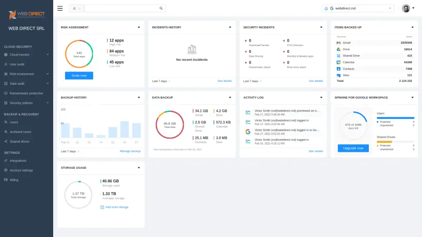Change Backup History Last 7 days range

coord(70,151)
